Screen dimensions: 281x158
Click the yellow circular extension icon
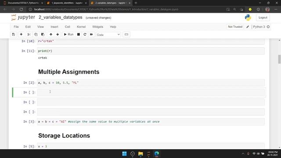250,9
